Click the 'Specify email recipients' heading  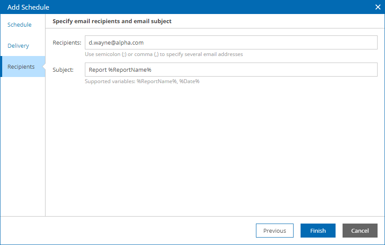(x=112, y=21)
